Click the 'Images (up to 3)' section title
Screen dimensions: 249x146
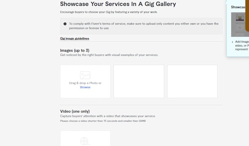coord(75,50)
